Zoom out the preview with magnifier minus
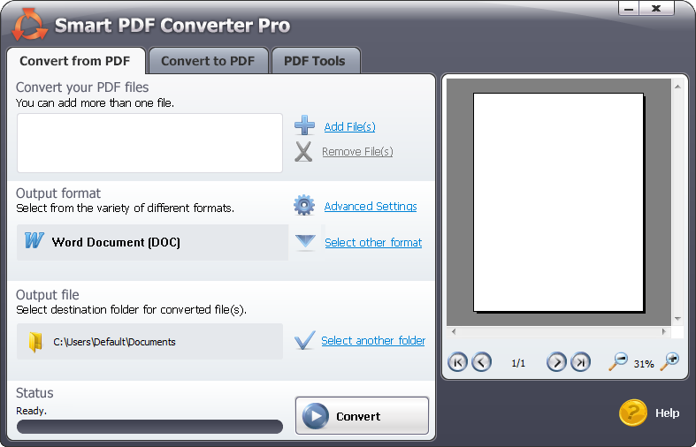696x447 pixels. [618, 361]
